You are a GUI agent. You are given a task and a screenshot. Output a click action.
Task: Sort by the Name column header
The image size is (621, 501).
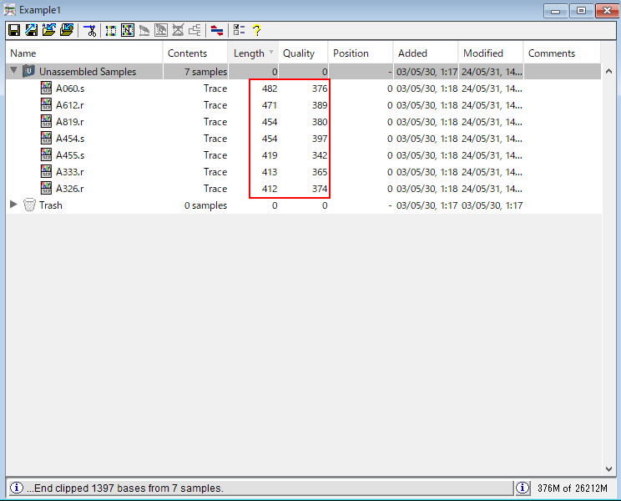pos(84,53)
